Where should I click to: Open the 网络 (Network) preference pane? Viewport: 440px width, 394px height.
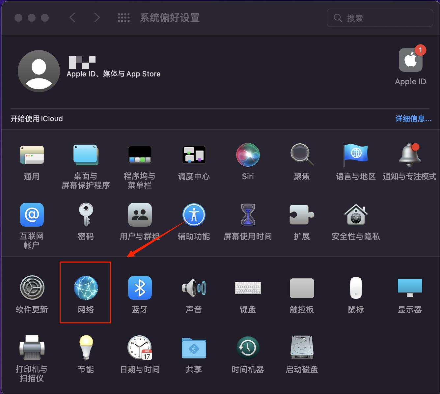tap(86, 288)
